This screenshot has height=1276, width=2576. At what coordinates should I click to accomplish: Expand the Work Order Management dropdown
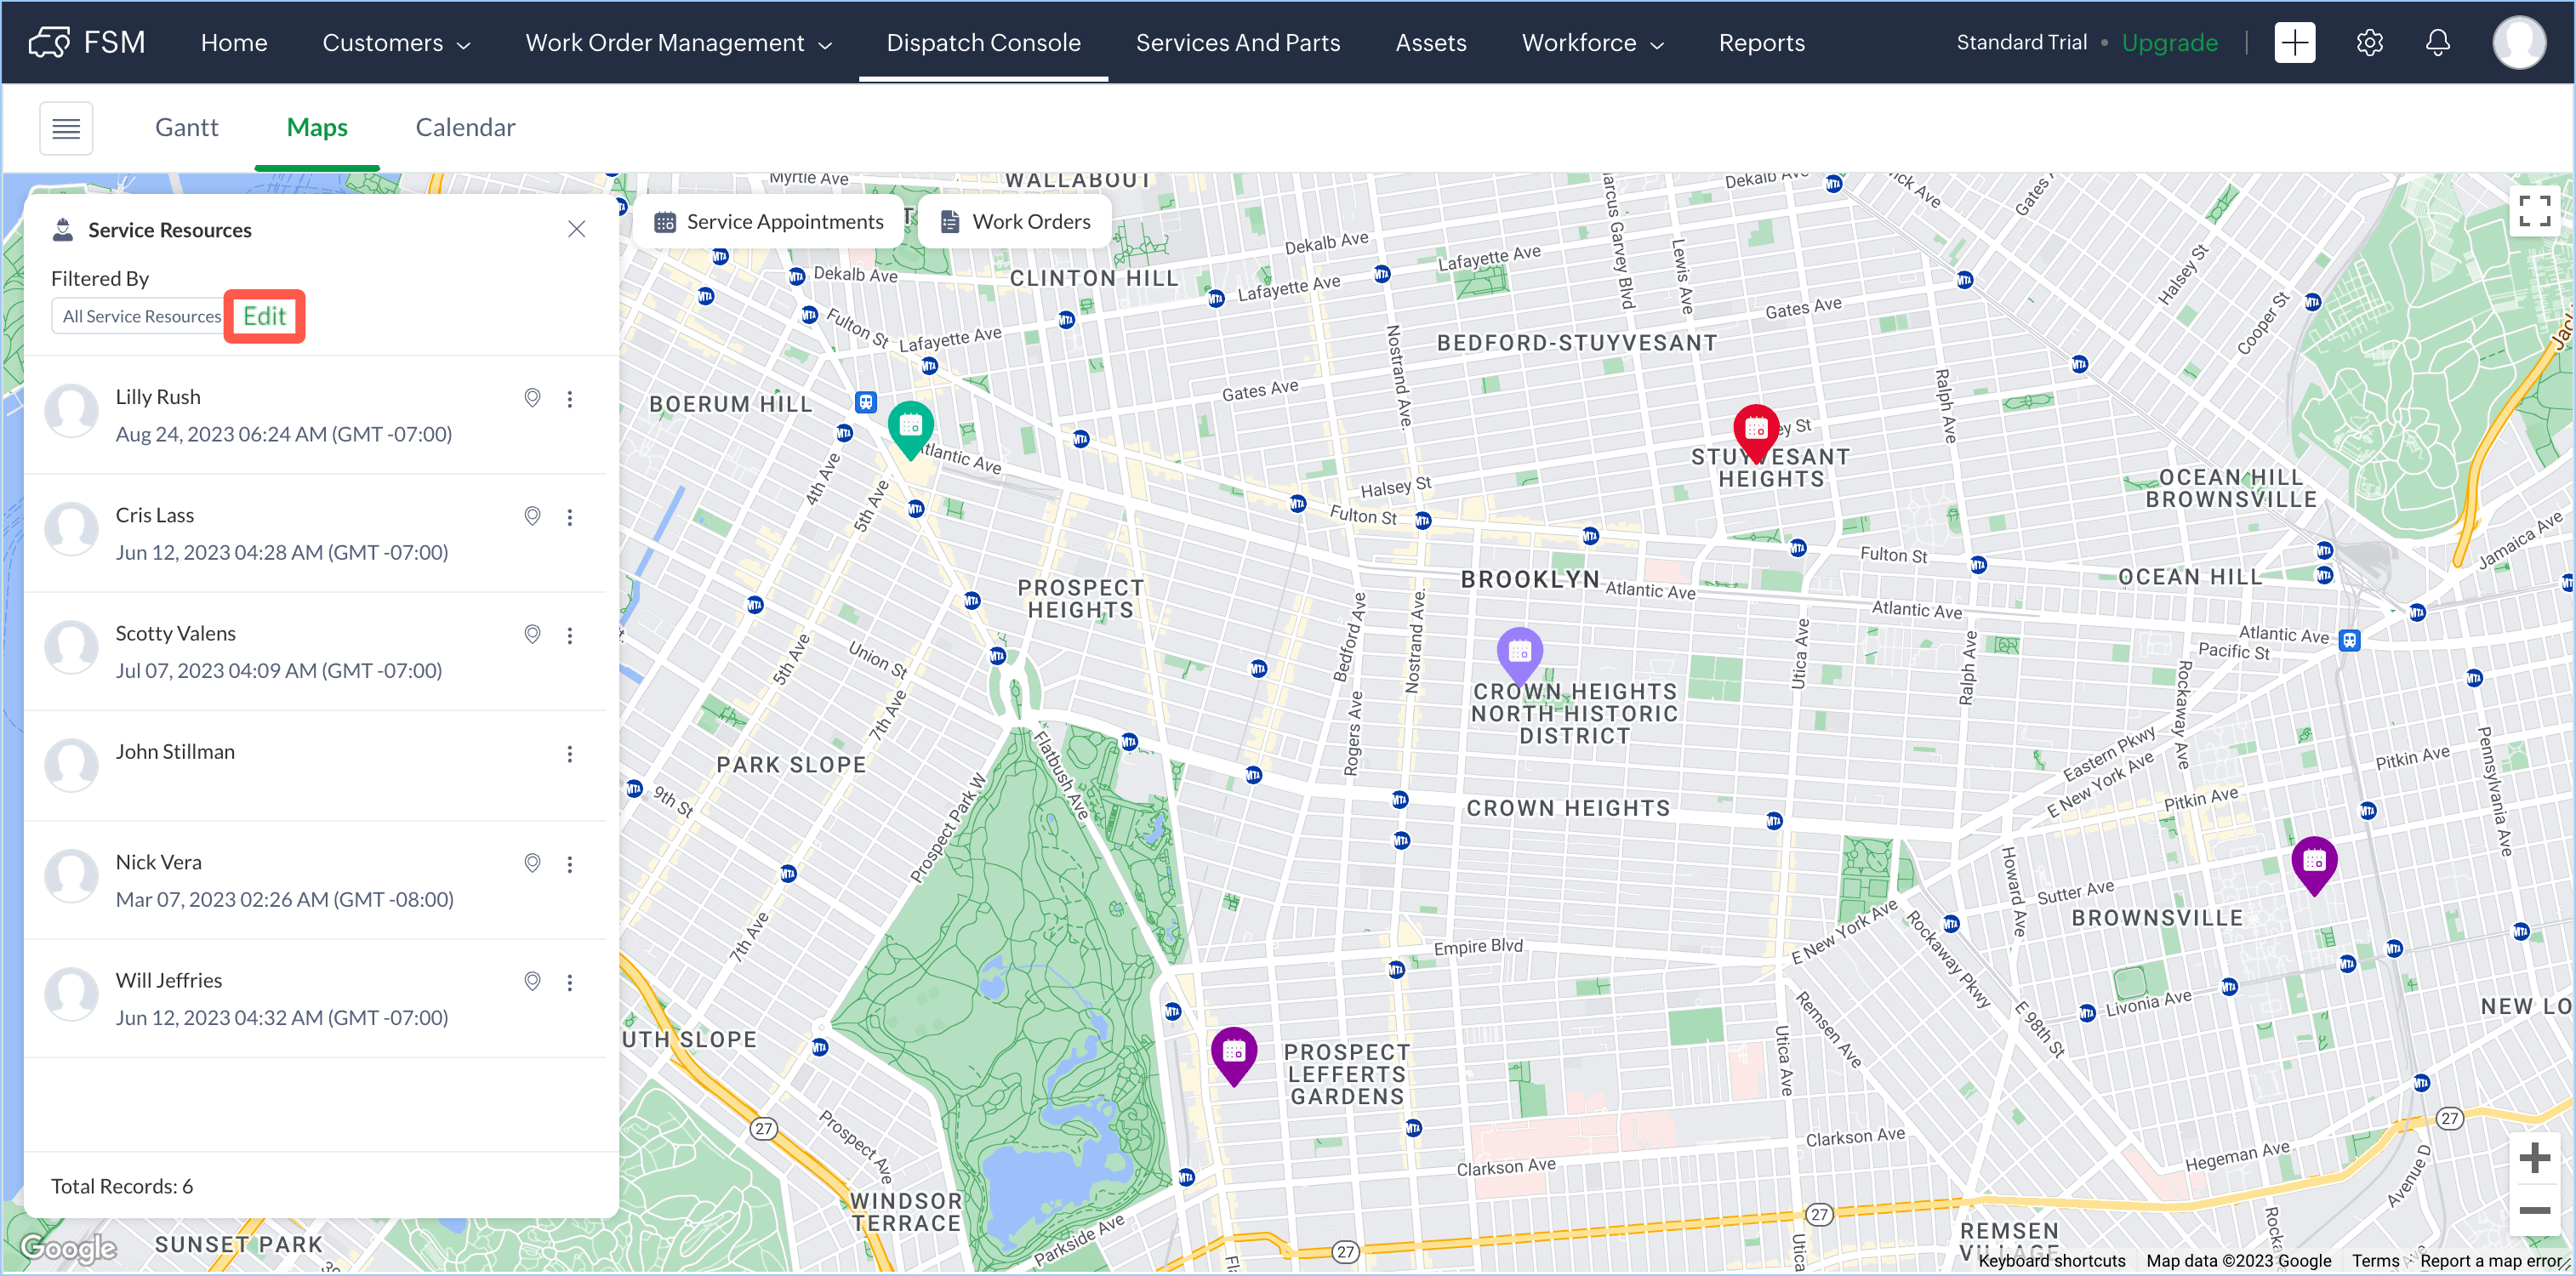678,43
